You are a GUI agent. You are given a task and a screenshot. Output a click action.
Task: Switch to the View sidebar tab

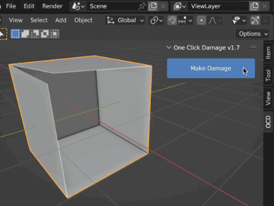coord(268,98)
